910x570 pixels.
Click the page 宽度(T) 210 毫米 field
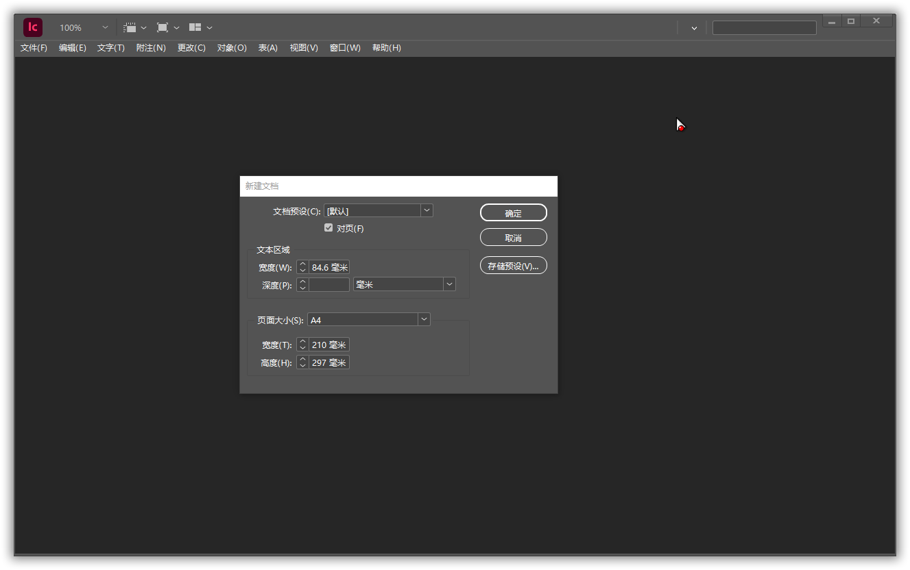pos(329,345)
